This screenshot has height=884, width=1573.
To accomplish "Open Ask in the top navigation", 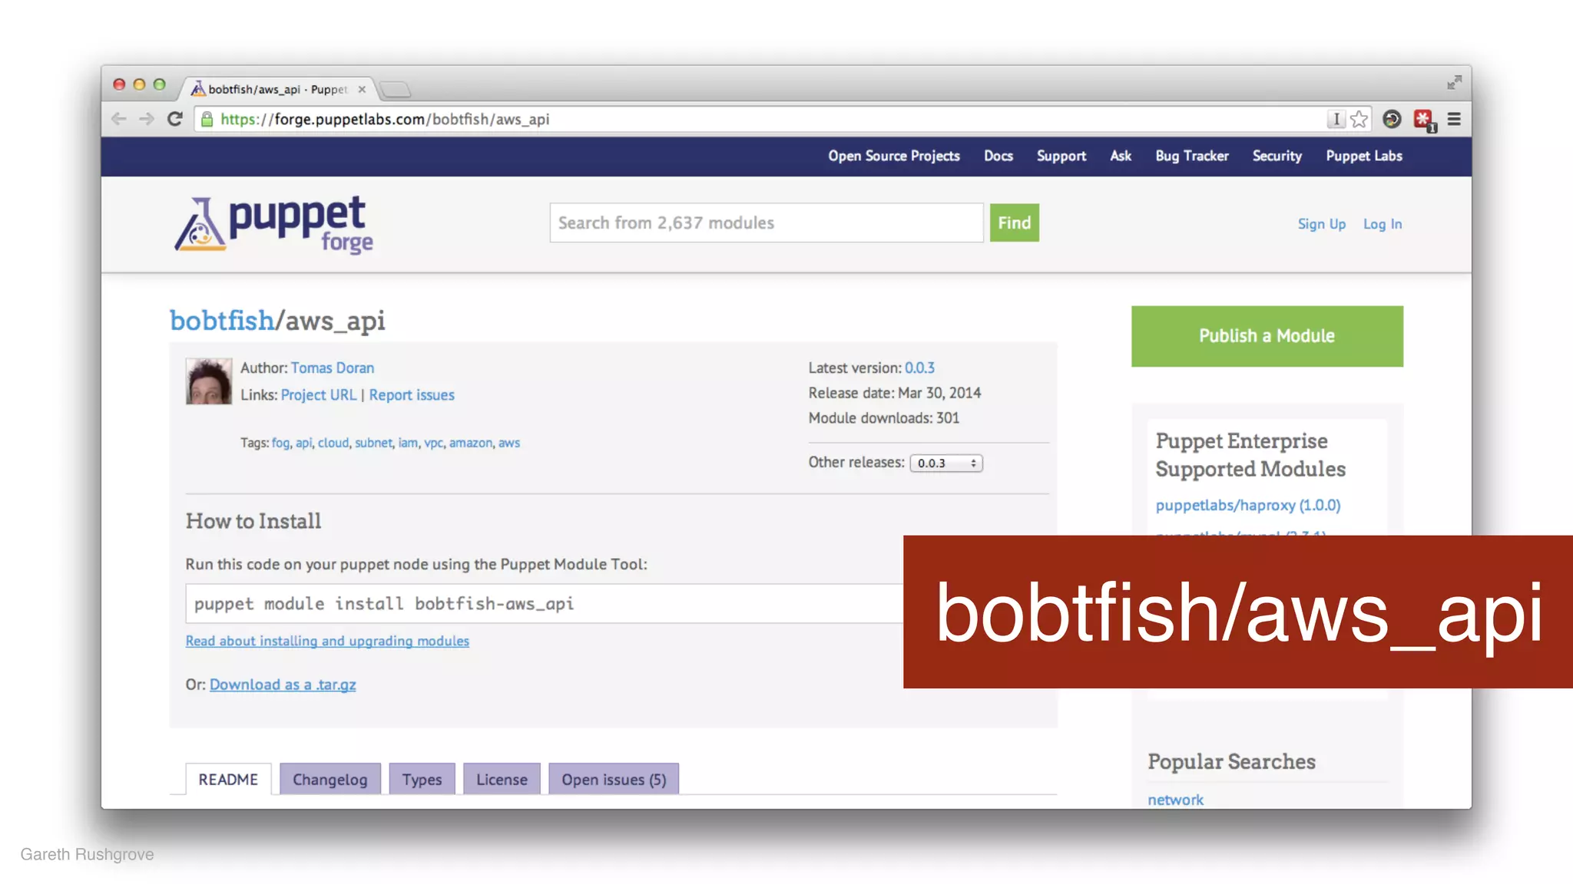I will tap(1121, 156).
